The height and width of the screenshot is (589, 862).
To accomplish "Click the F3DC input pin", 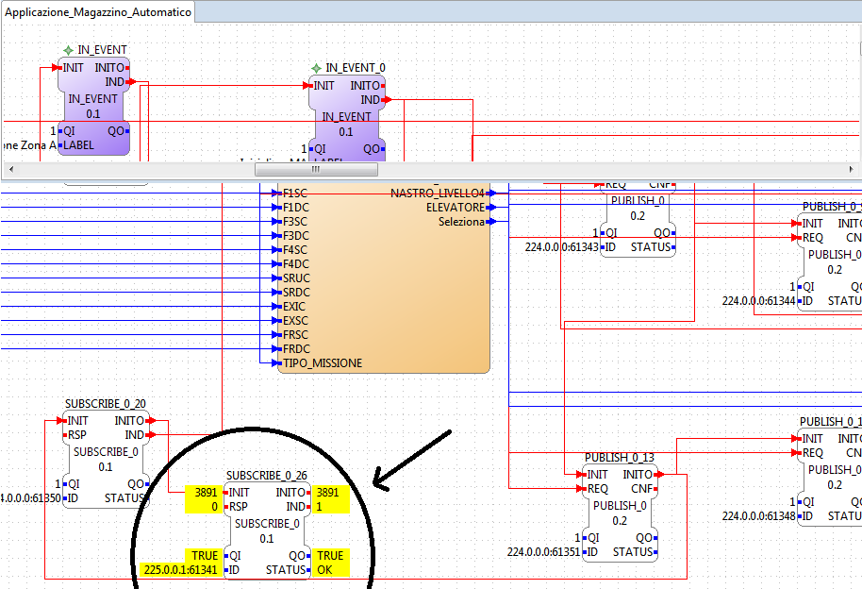I will click(x=296, y=236).
